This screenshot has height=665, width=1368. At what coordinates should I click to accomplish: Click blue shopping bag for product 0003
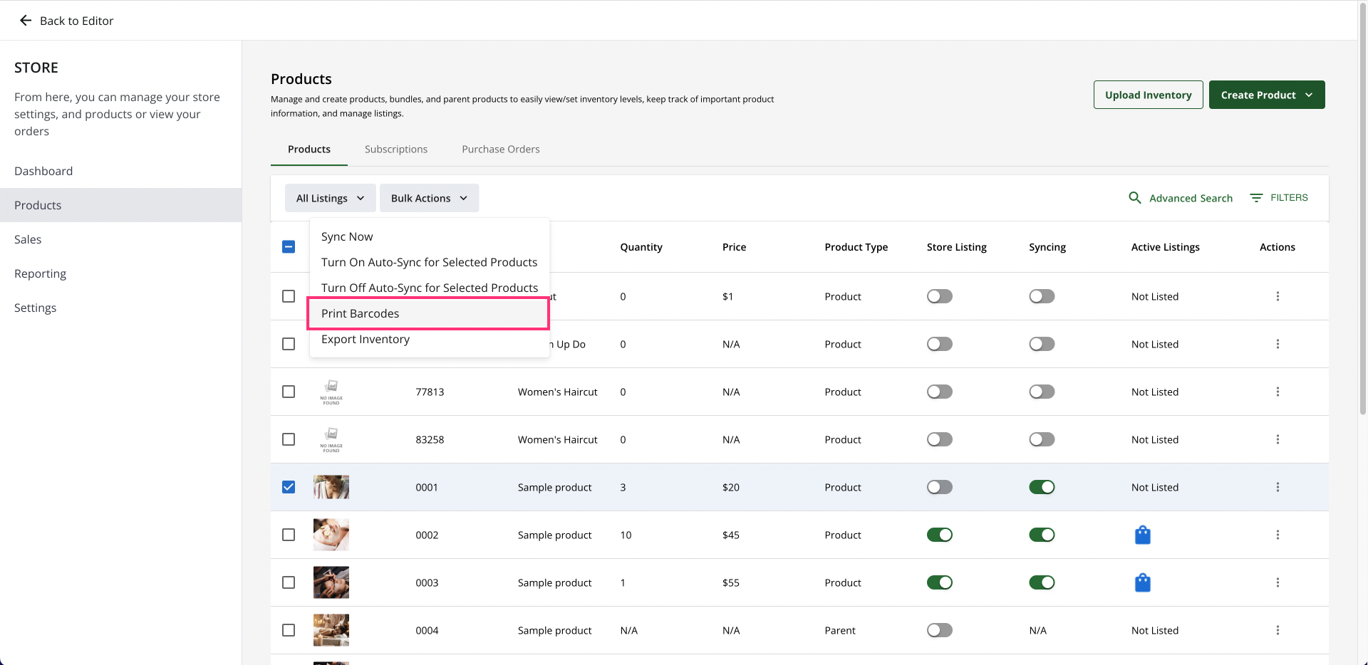click(1142, 582)
